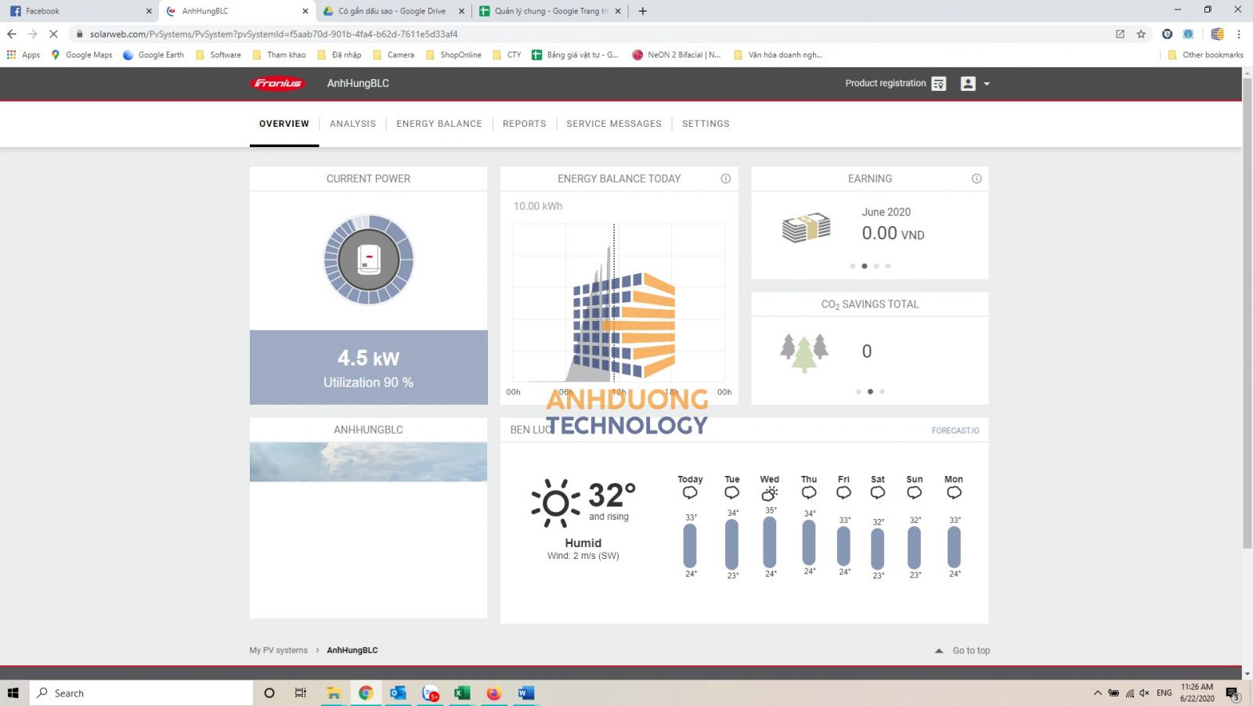
Task: Open Excel from the Windows taskbar
Action: coord(462,693)
